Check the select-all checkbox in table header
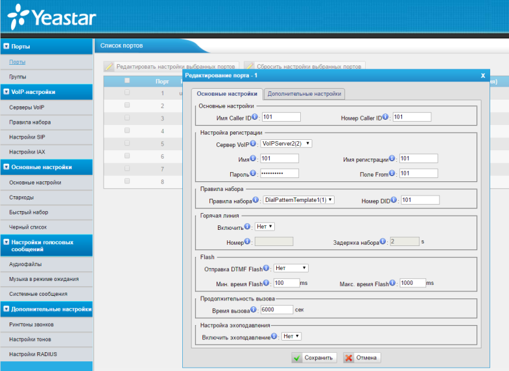This screenshot has width=509, height=371. (x=127, y=81)
